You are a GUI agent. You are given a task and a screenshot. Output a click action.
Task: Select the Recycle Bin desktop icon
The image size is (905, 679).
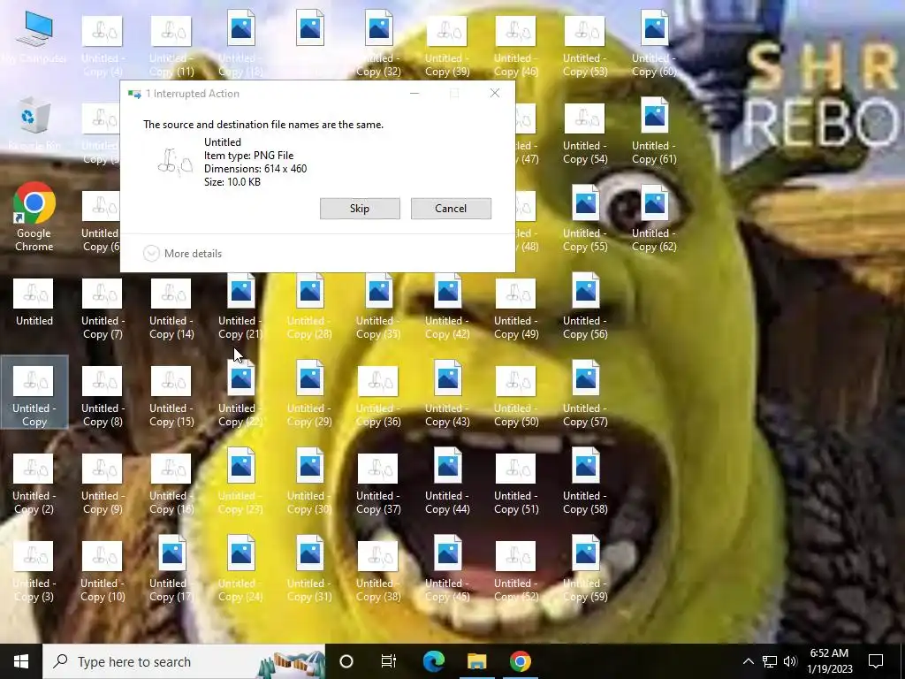34,124
